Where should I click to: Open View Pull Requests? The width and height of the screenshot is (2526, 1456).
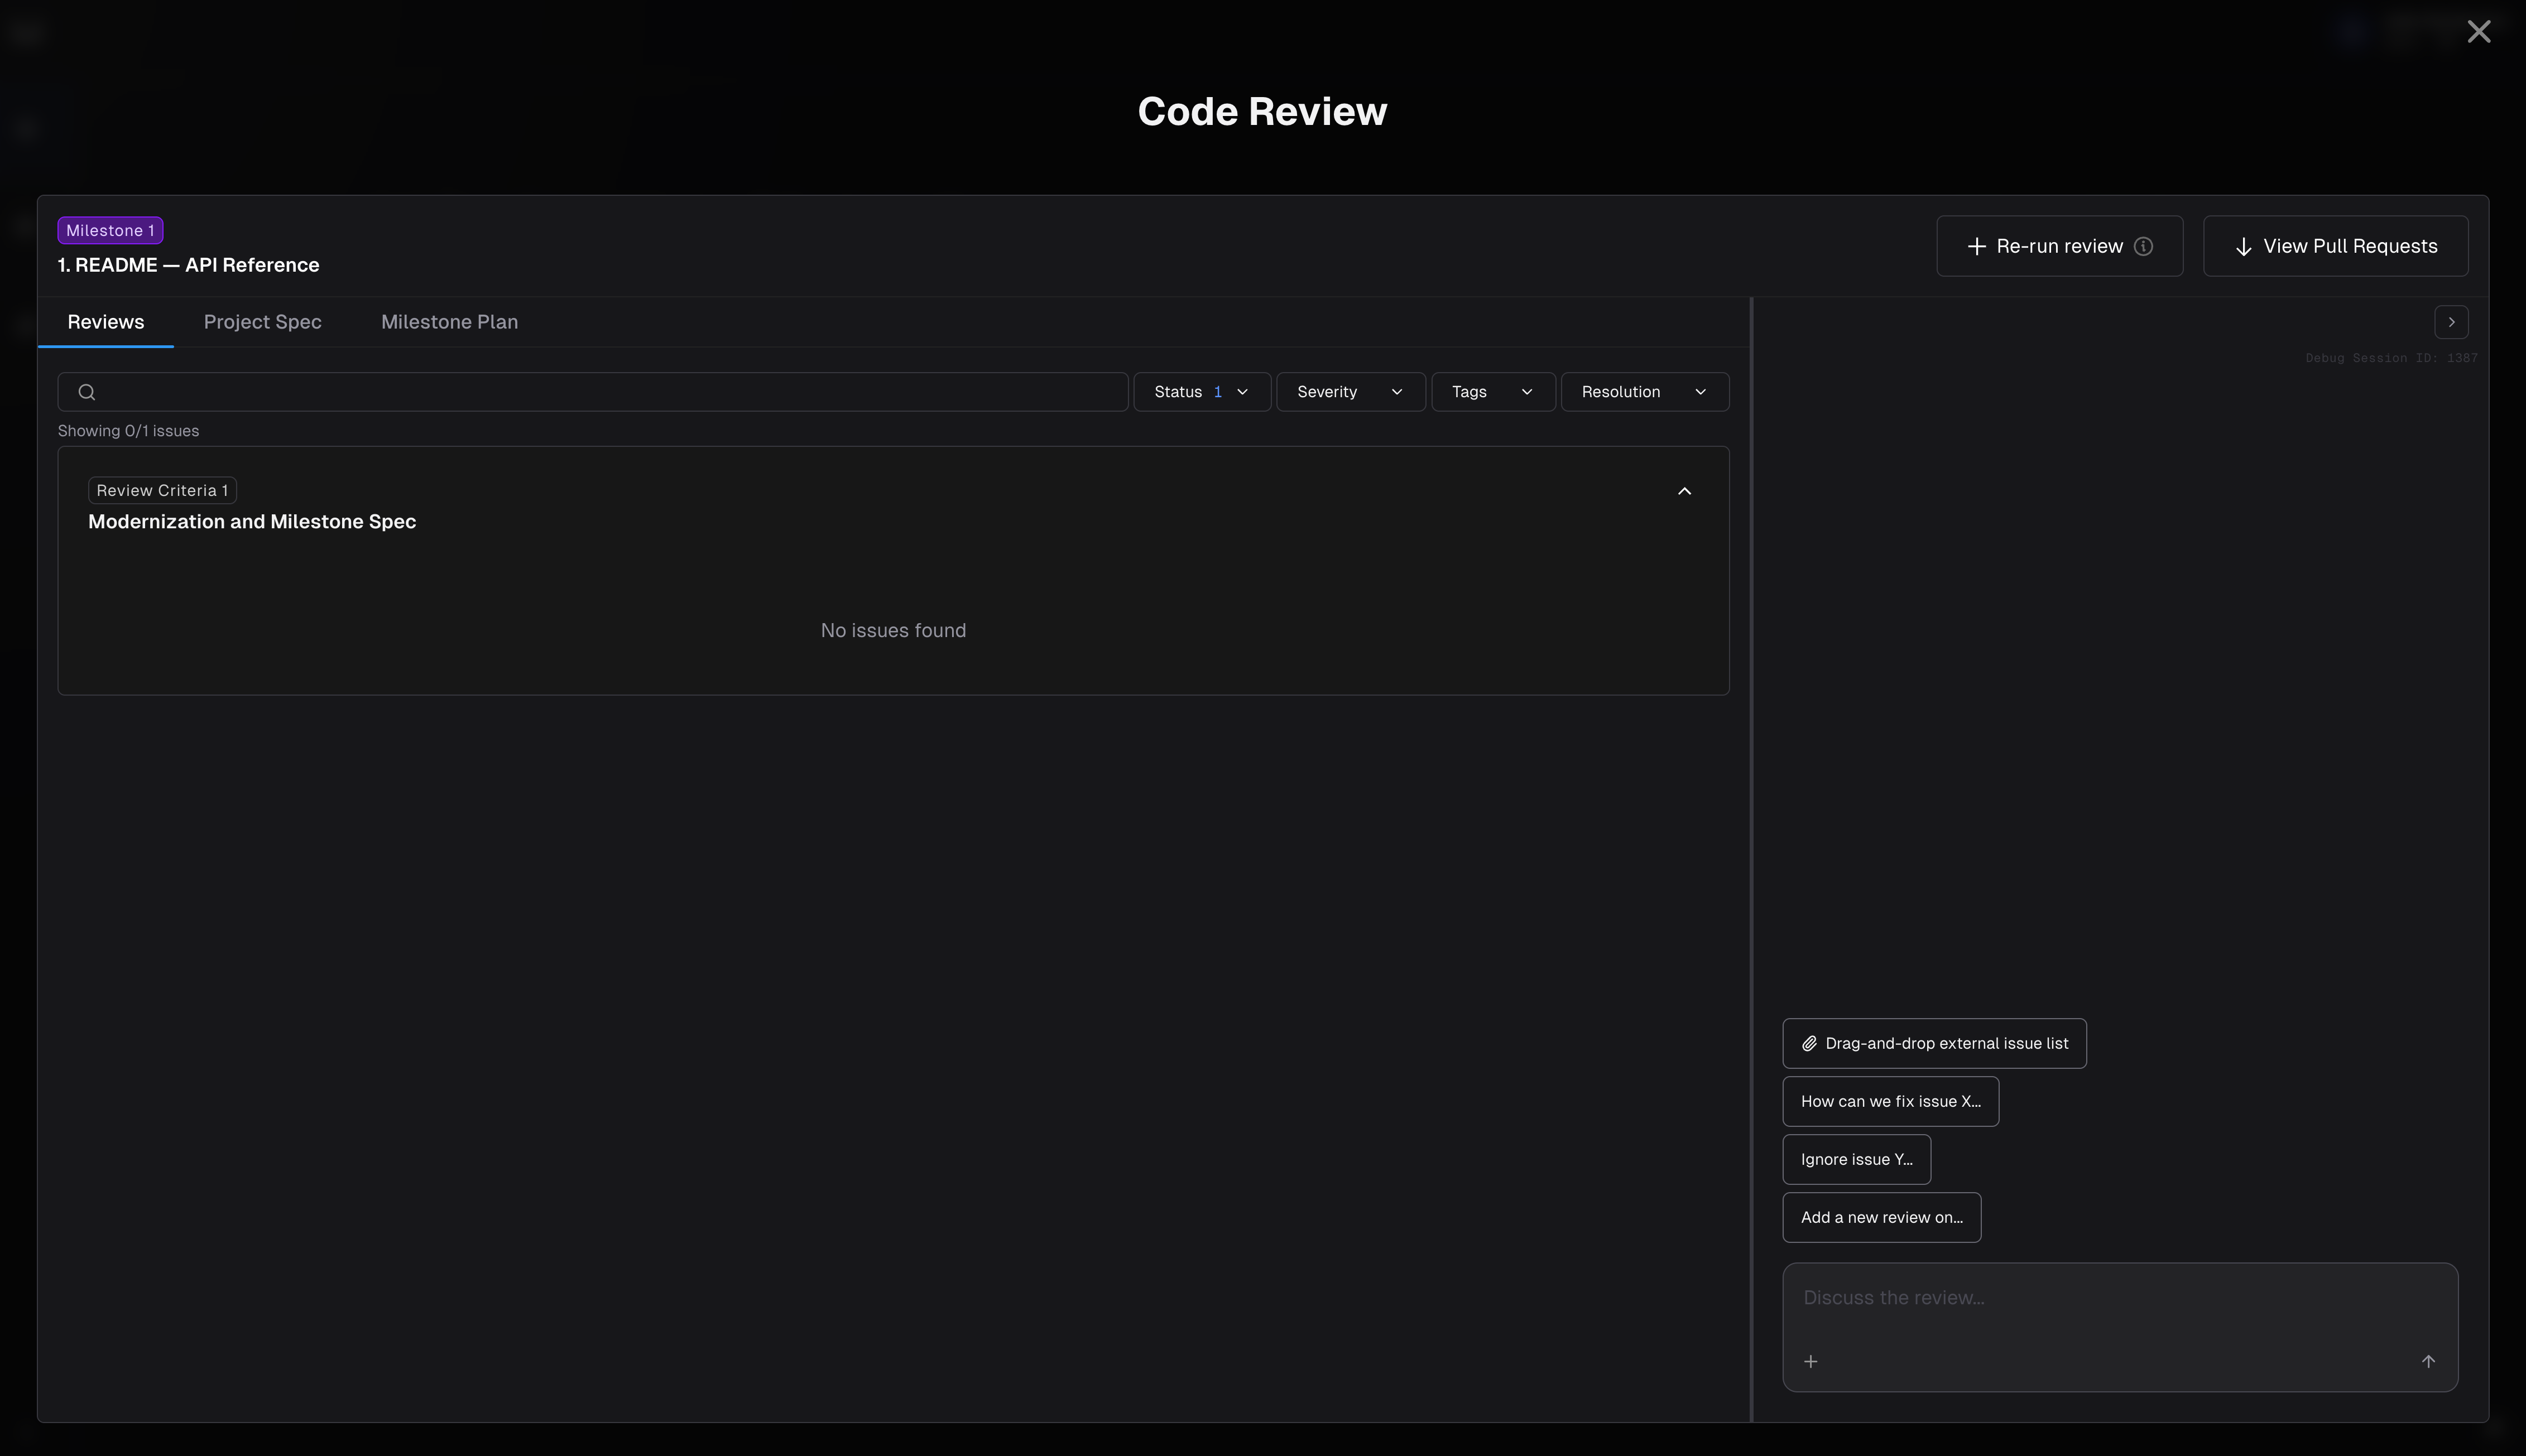[2335, 246]
